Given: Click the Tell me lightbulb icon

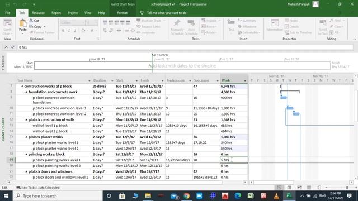Looking at the screenshot, I should point(142,13).
